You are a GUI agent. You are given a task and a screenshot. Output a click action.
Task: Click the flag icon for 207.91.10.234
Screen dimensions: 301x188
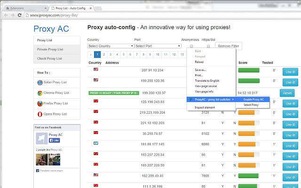pos(96,69)
